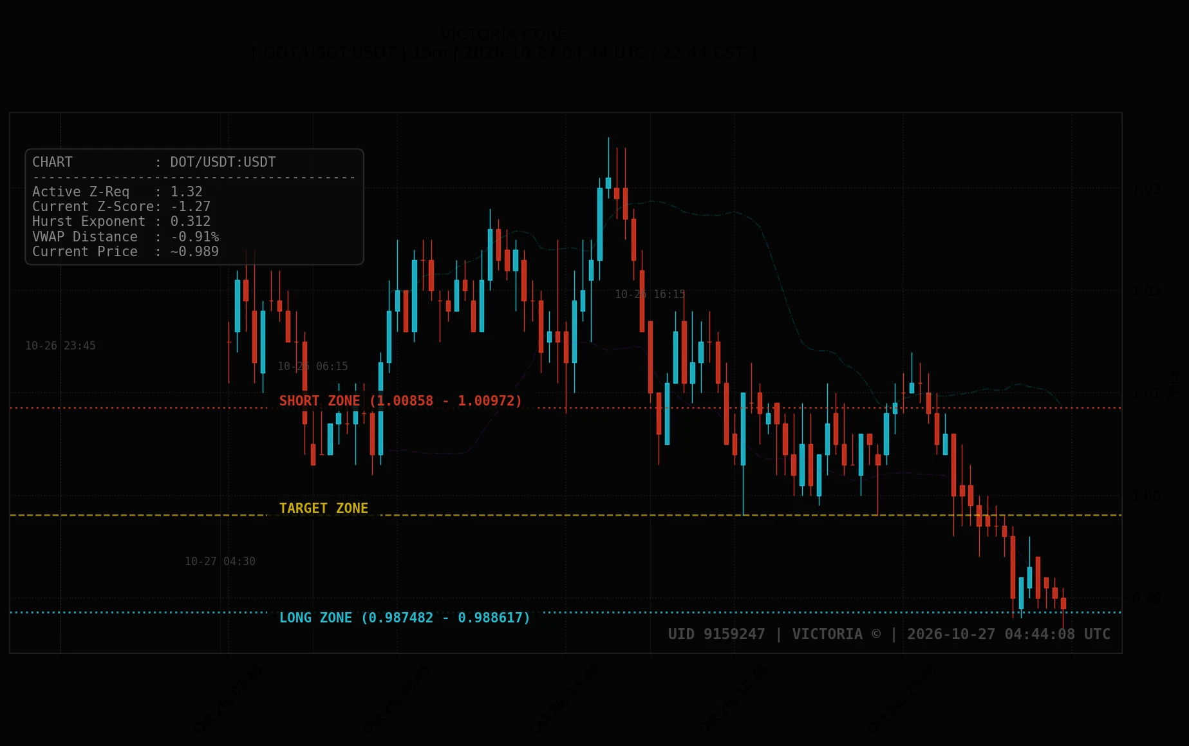Select the VWAP Distance -0.91% row
This screenshot has width=1189, height=746.
[x=126, y=237]
